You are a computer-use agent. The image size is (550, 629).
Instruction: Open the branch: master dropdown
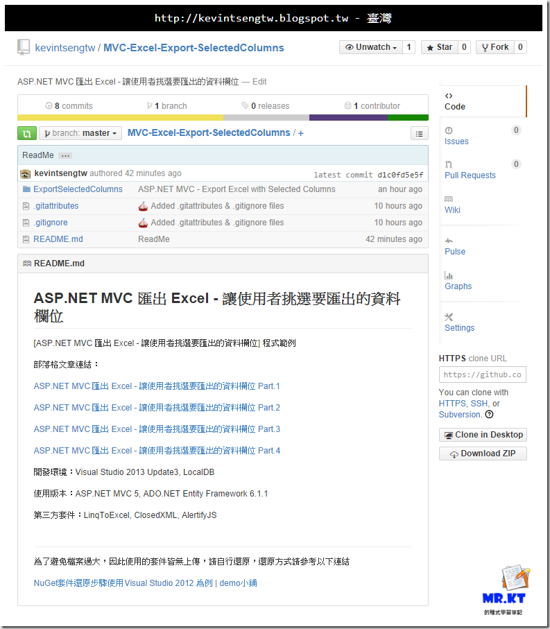pyautogui.click(x=80, y=133)
